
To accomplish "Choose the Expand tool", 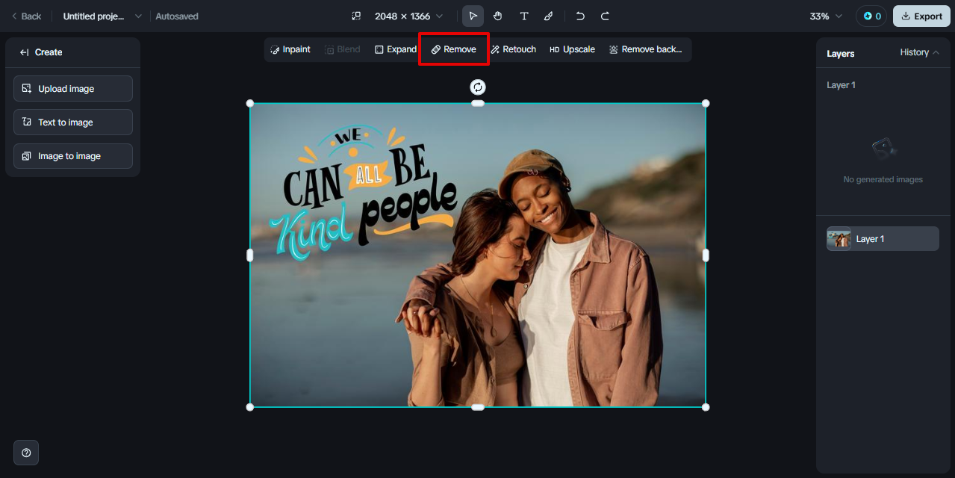I will tap(396, 49).
